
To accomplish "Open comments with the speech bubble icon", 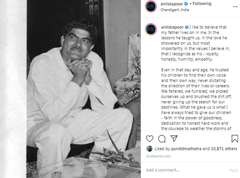I will coord(162,139).
